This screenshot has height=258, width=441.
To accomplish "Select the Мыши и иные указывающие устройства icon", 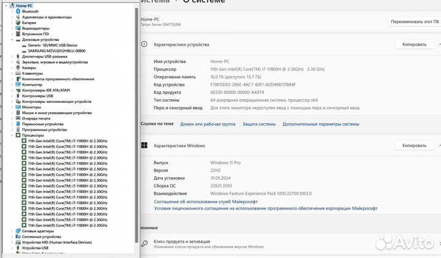I will click(x=18, y=113).
